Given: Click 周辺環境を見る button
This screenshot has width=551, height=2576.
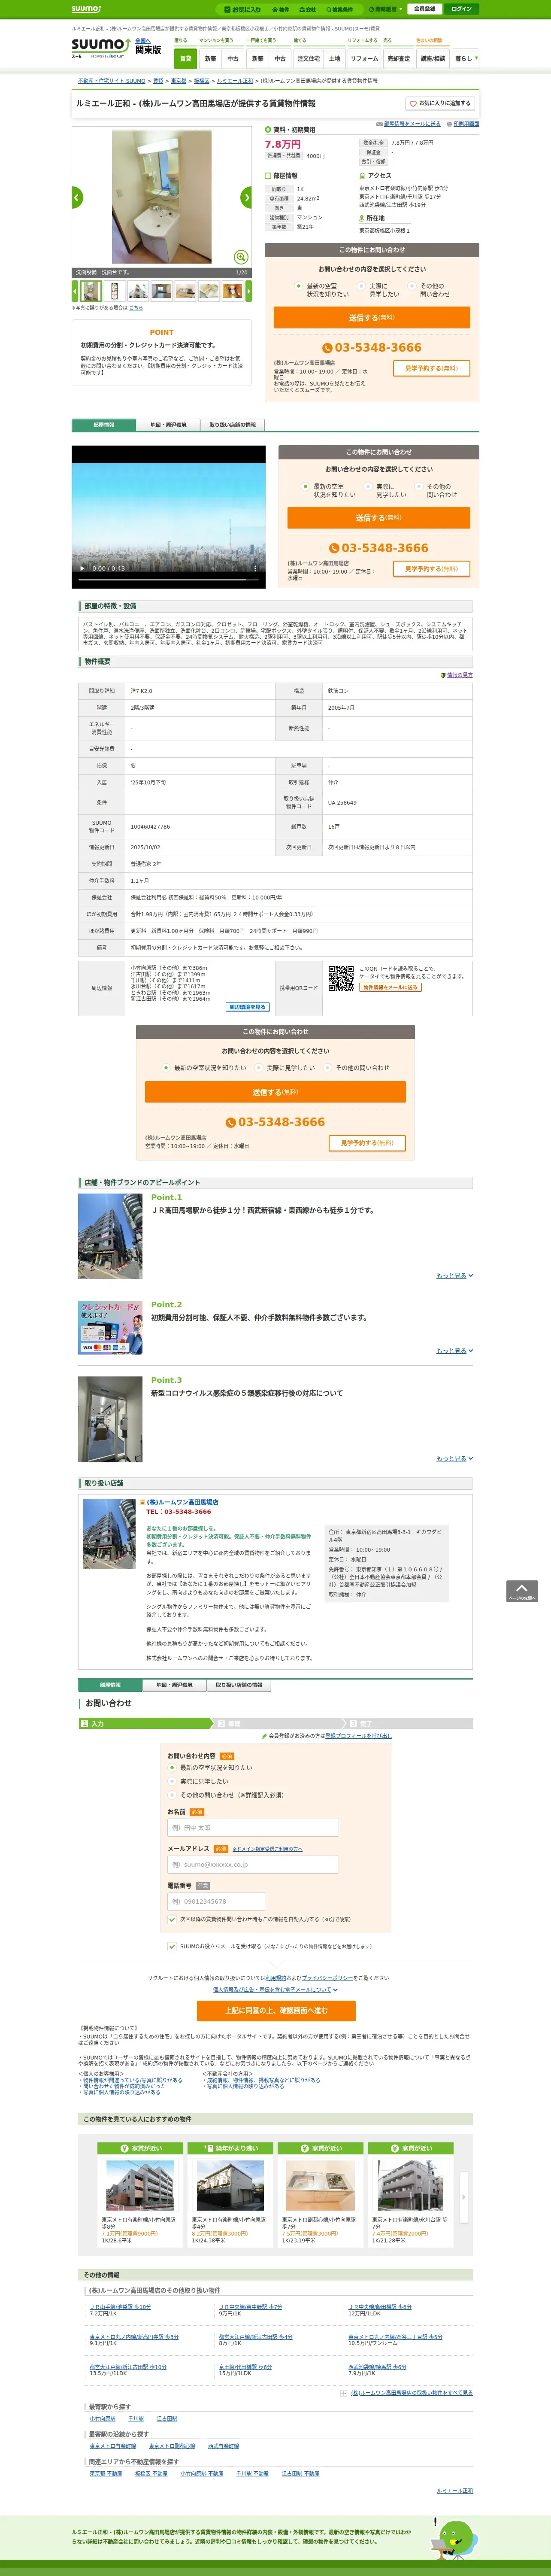Looking at the screenshot, I should click(x=247, y=1007).
